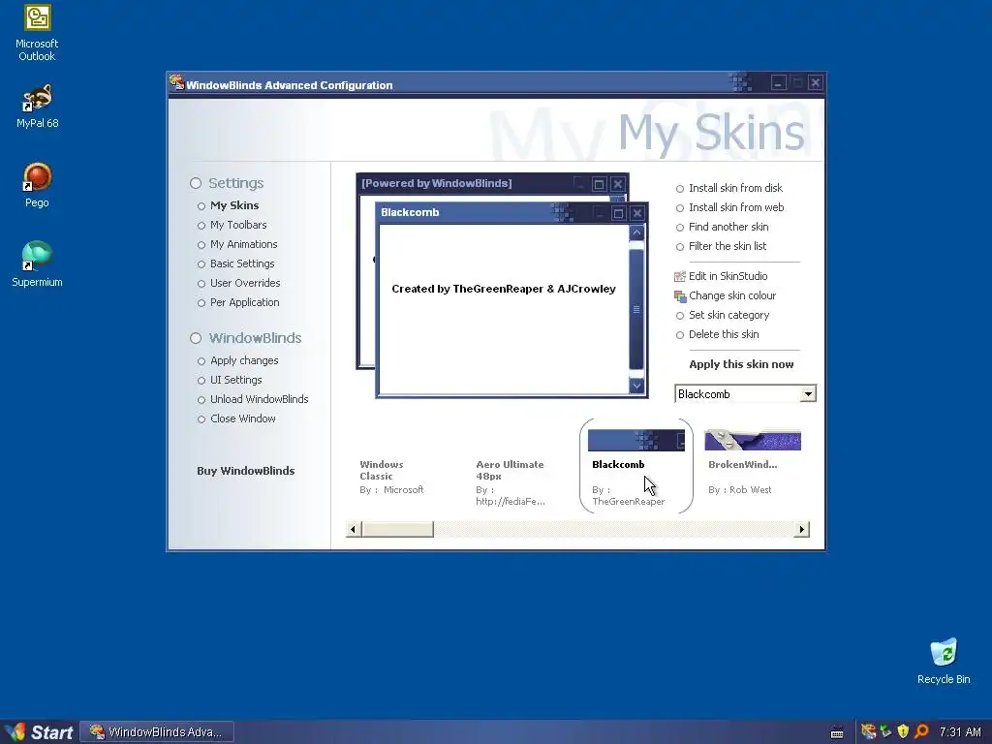The width and height of the screenshot is (992, 744).
Task: Click 'By : Microsoft' author text
Action: pyautogui.click(x=391, y=489)
